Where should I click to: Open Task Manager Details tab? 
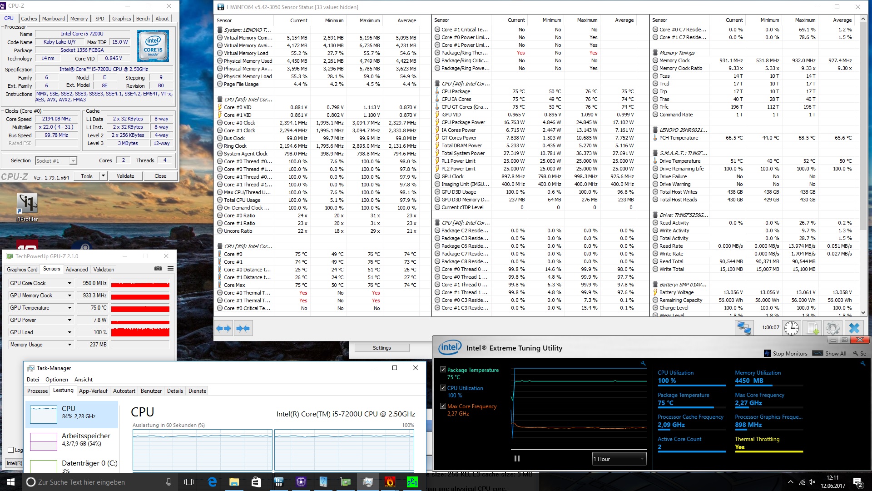pyautogui.click(x=175, y=391)
